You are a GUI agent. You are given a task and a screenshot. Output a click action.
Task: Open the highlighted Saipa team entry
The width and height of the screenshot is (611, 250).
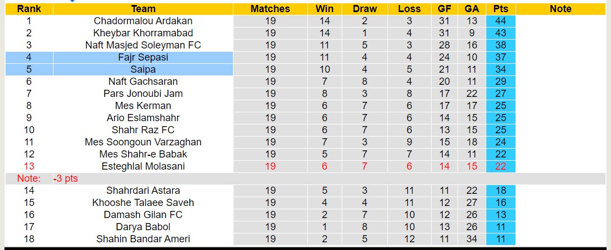(143, 69)
